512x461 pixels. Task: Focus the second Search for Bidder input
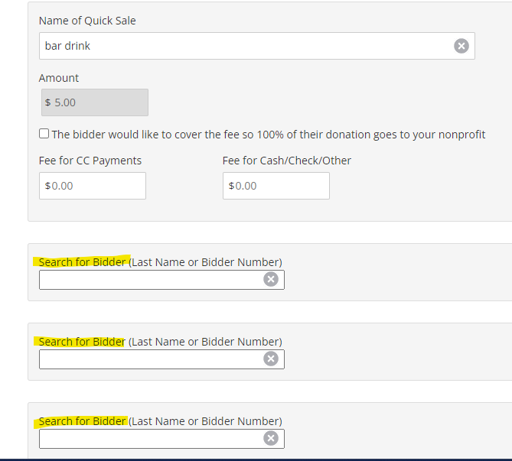(x=161, y=359)
